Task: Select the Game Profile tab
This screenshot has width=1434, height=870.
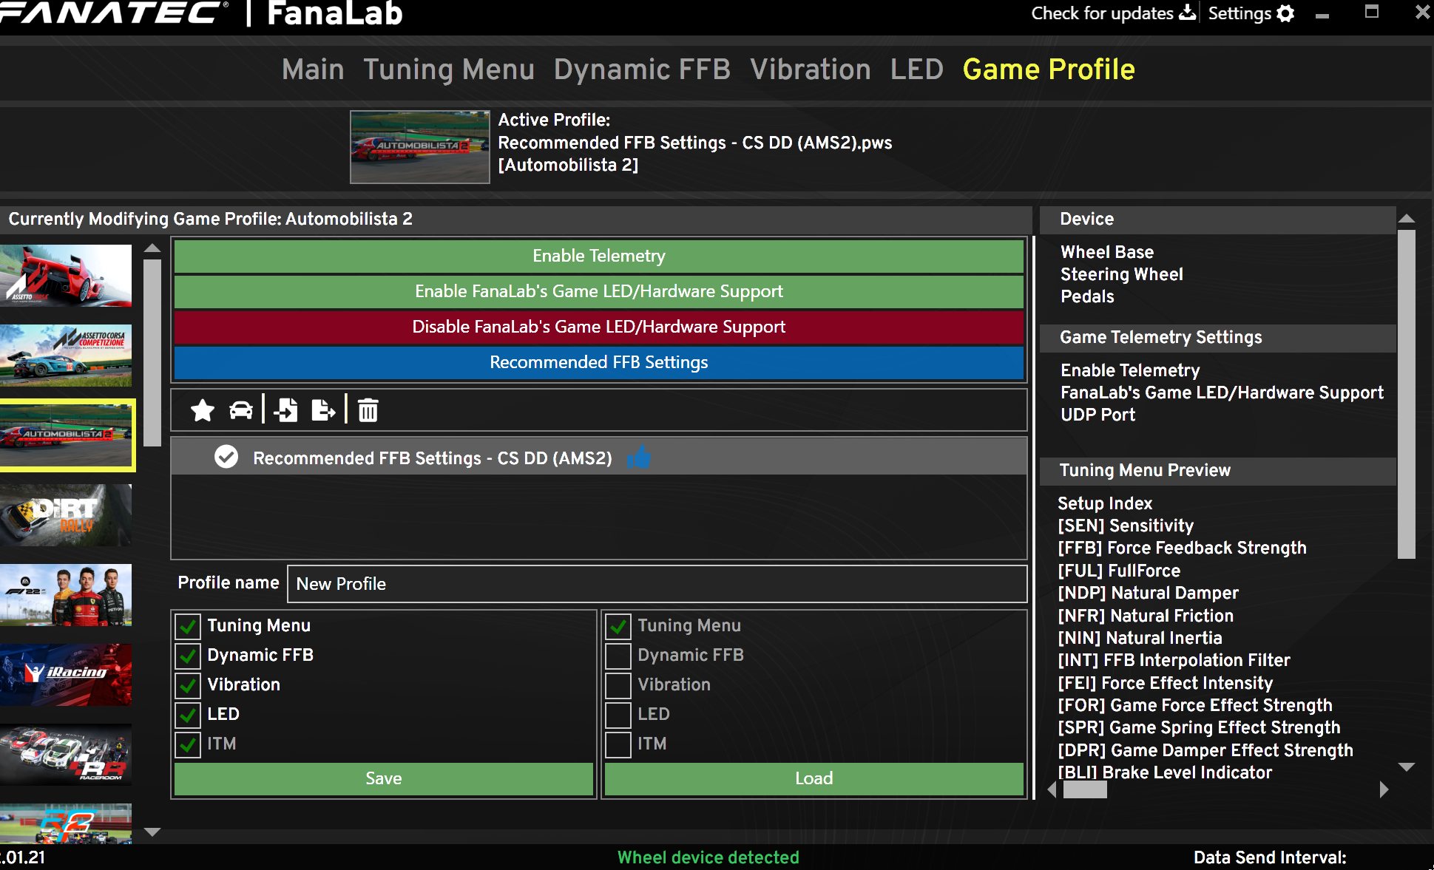Action: (x=1049, y=69)
